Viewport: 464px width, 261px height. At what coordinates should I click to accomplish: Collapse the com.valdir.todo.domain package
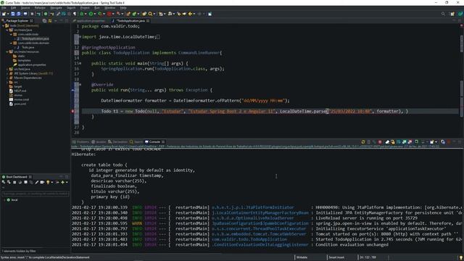pyautogui.click(x=11, y=43)
